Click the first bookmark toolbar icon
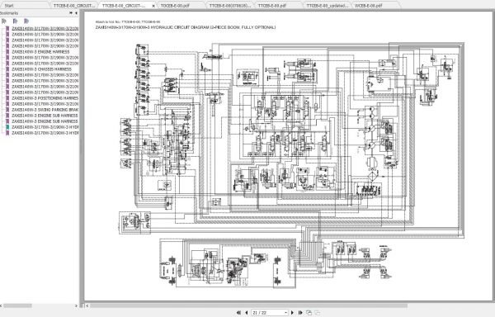The height and width of the screenshot is (317, 495). pos(4,21)
